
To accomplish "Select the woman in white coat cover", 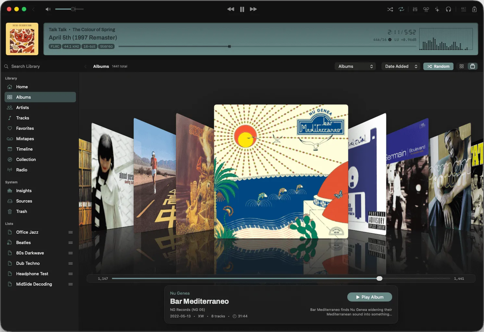I will [113, 177].
